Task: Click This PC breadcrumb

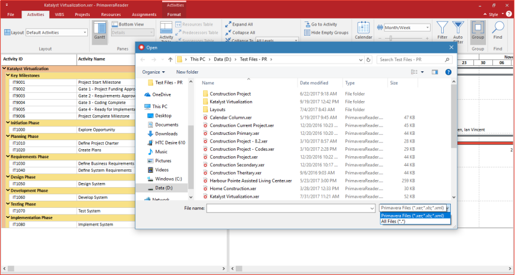Action: [198, 59]
